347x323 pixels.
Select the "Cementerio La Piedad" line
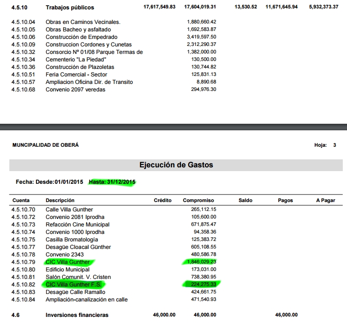(x=76, y=60)
